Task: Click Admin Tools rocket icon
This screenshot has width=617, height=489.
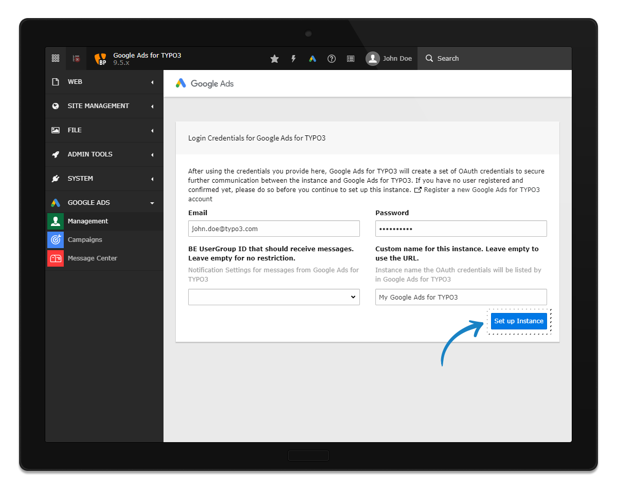Action: pos(56,154)
